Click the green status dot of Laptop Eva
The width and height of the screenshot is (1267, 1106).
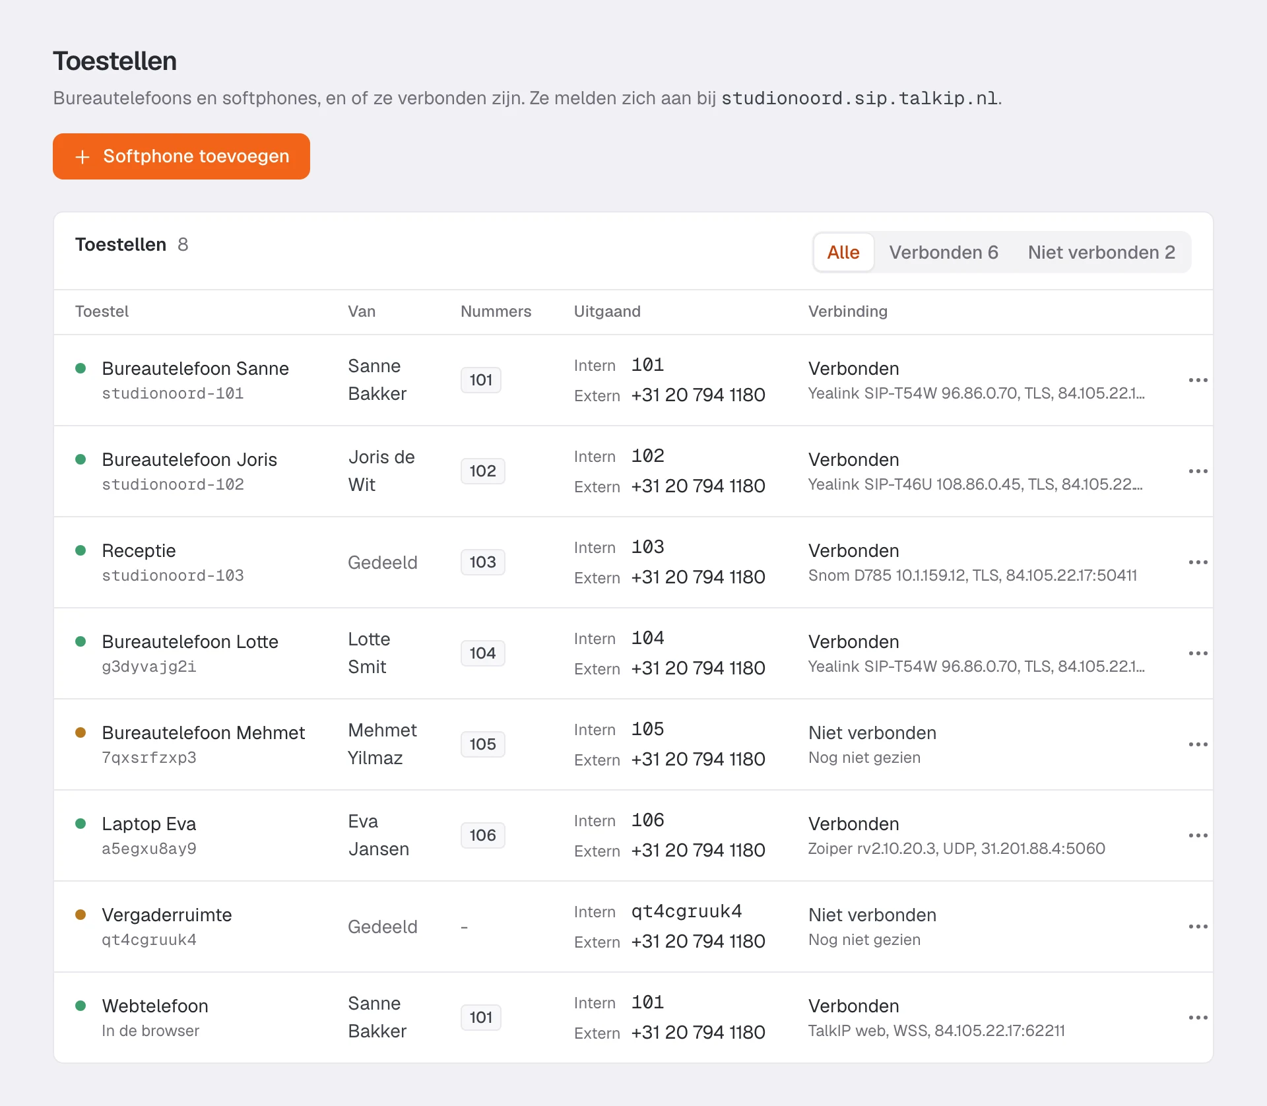coord(81,824)
